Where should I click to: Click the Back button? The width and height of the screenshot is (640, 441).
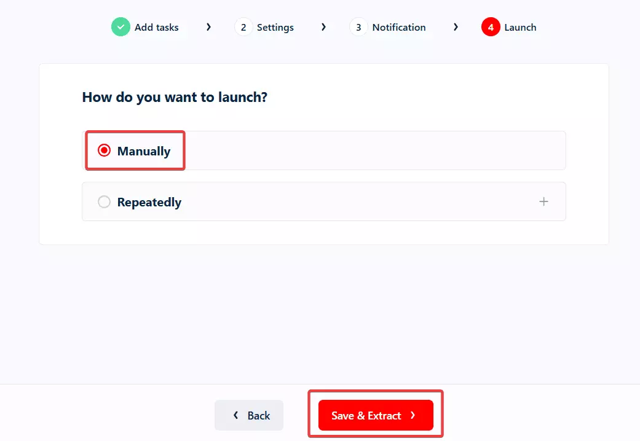click(x=249, y=415)
